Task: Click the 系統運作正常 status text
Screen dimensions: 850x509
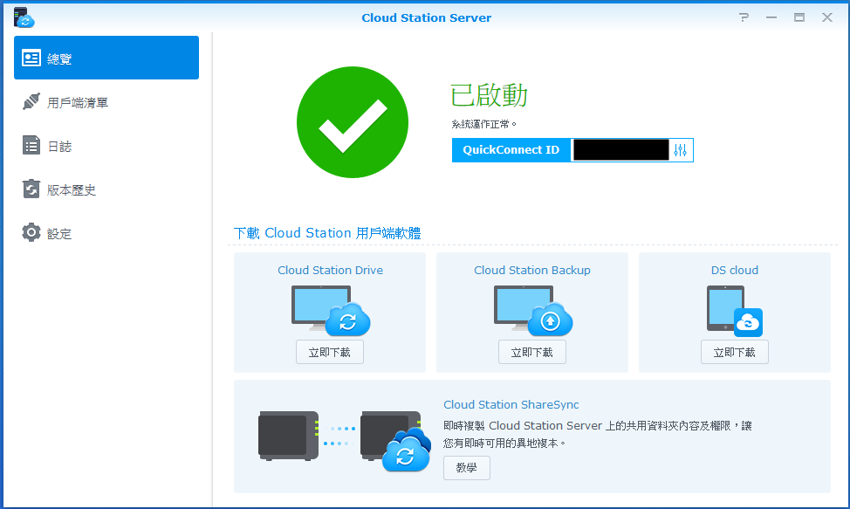Action: (483, 124)
